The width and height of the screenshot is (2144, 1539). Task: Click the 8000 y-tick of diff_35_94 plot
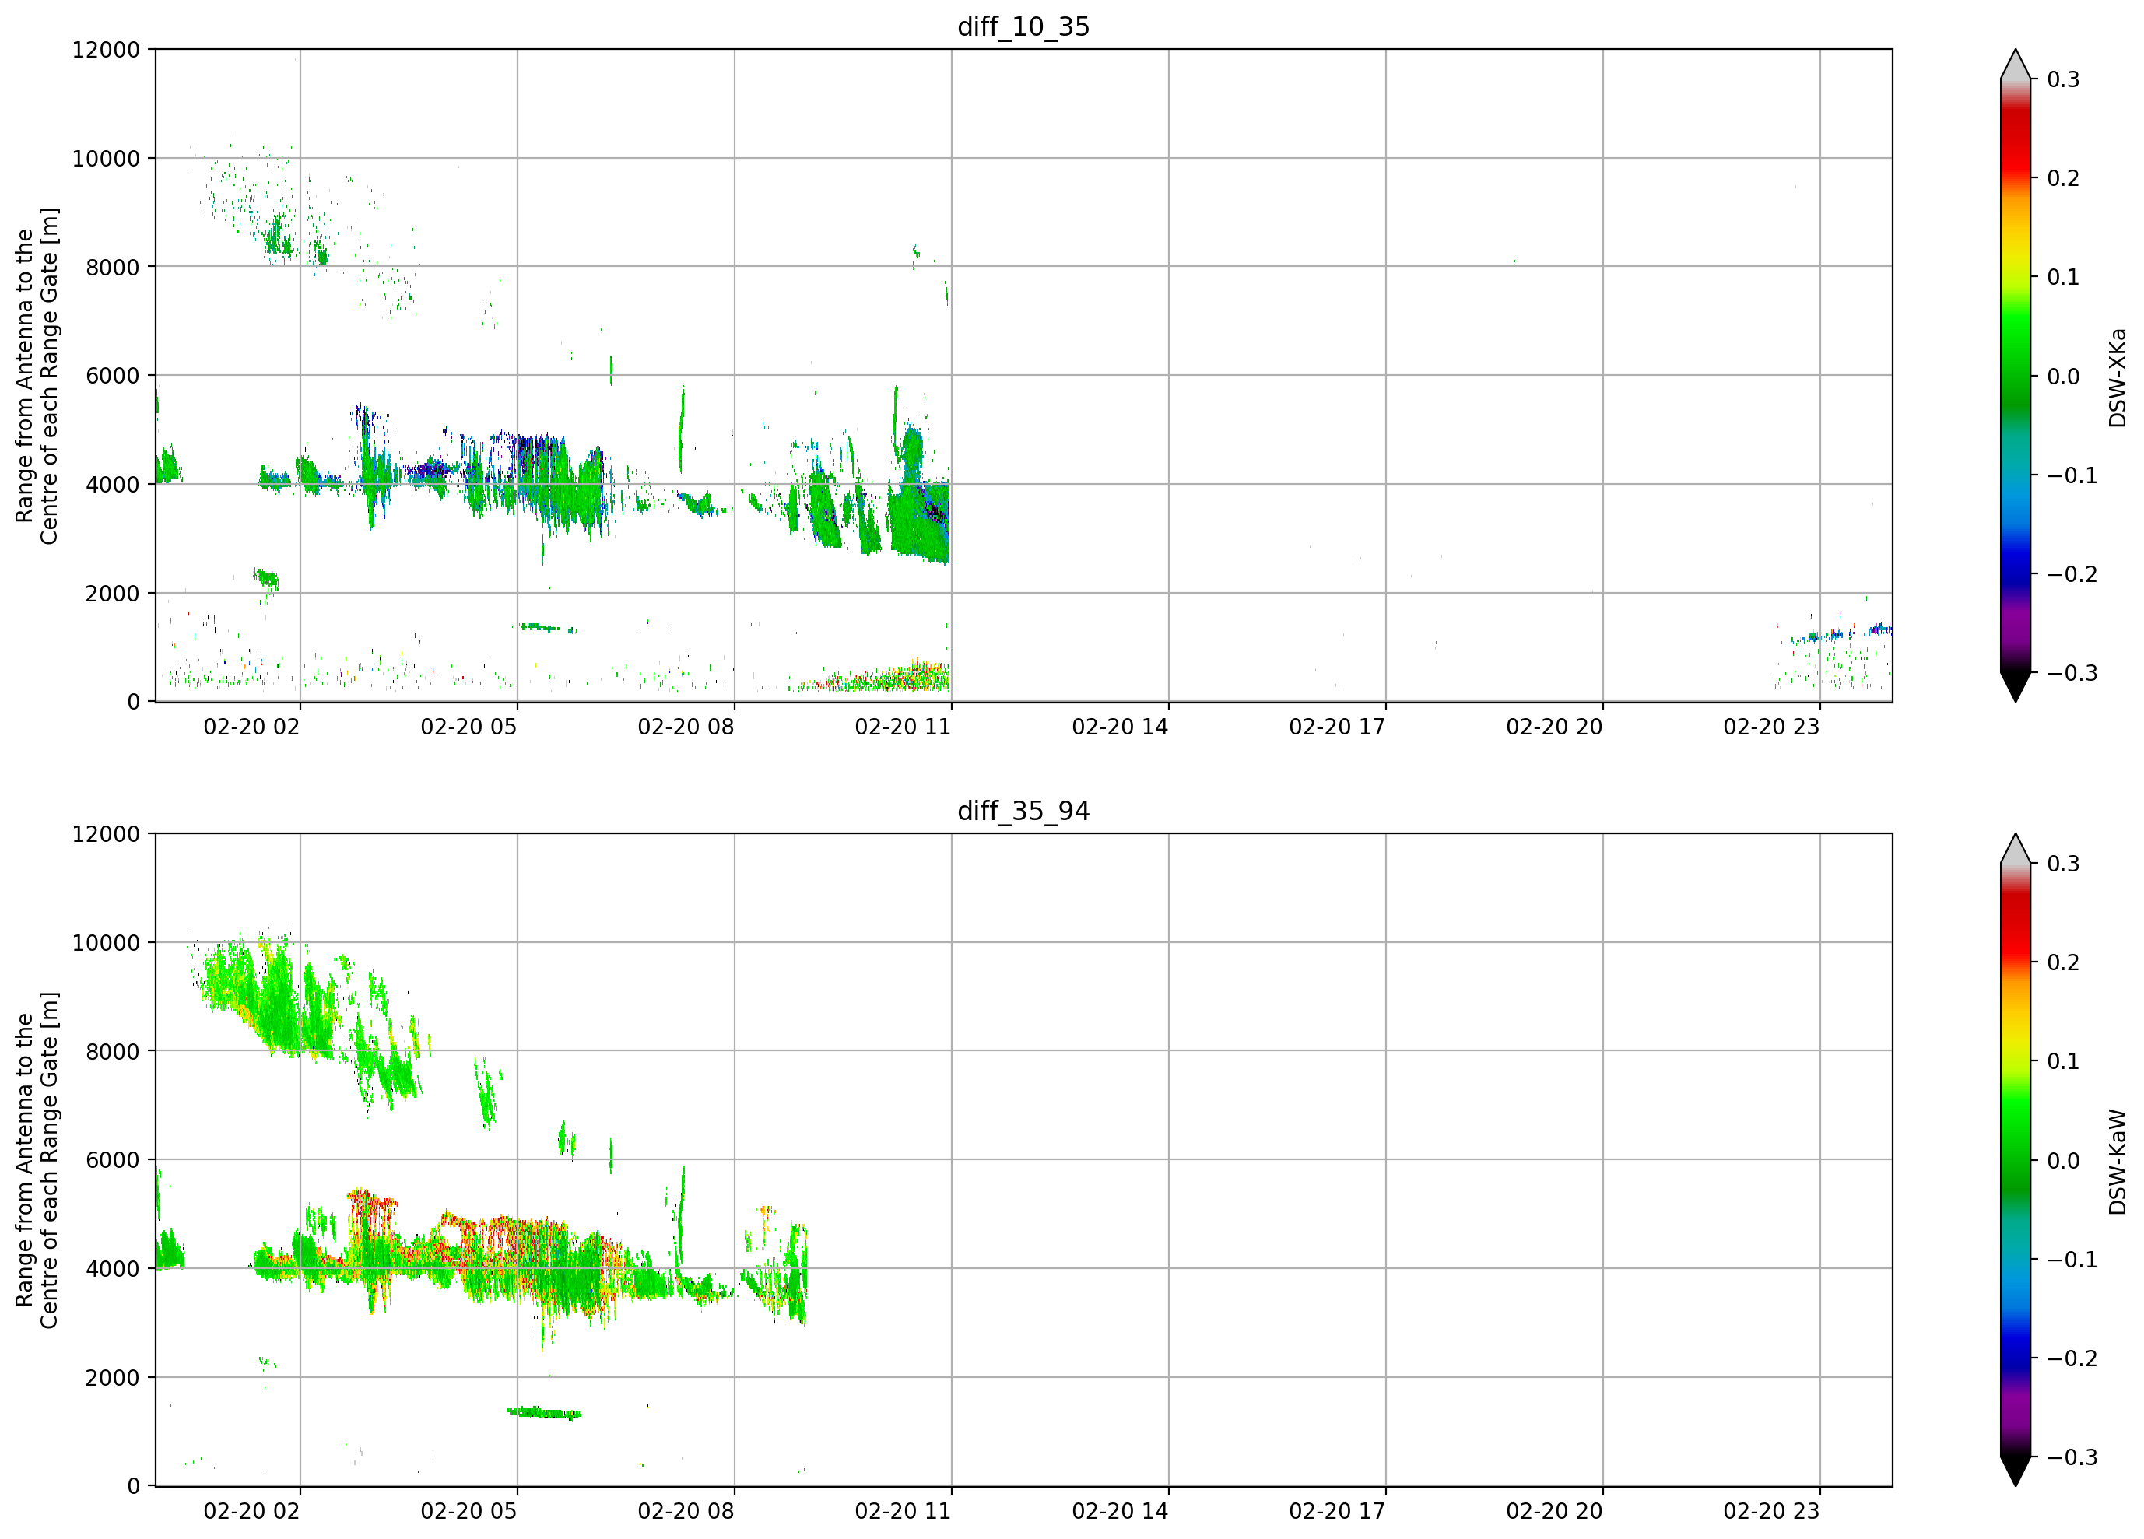click(113, 1052)
